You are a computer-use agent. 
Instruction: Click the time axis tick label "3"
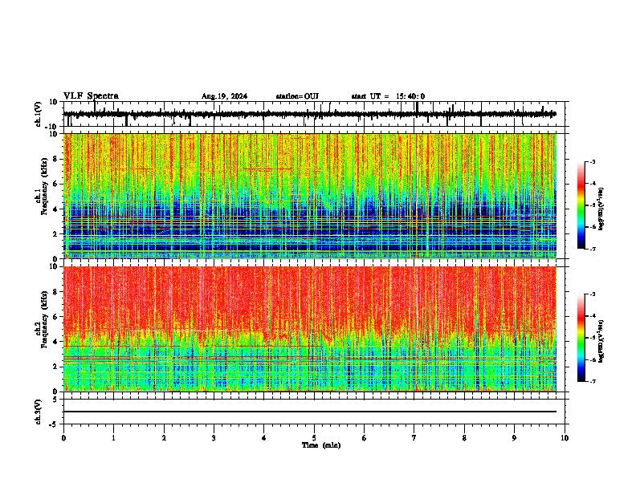click(214, 438)
